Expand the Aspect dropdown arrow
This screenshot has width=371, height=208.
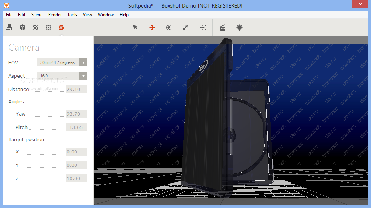tap(83, 76)
